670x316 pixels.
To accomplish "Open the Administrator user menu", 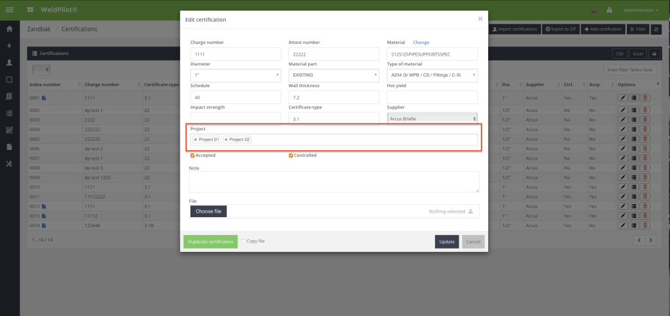I will (x=641, y=10).
